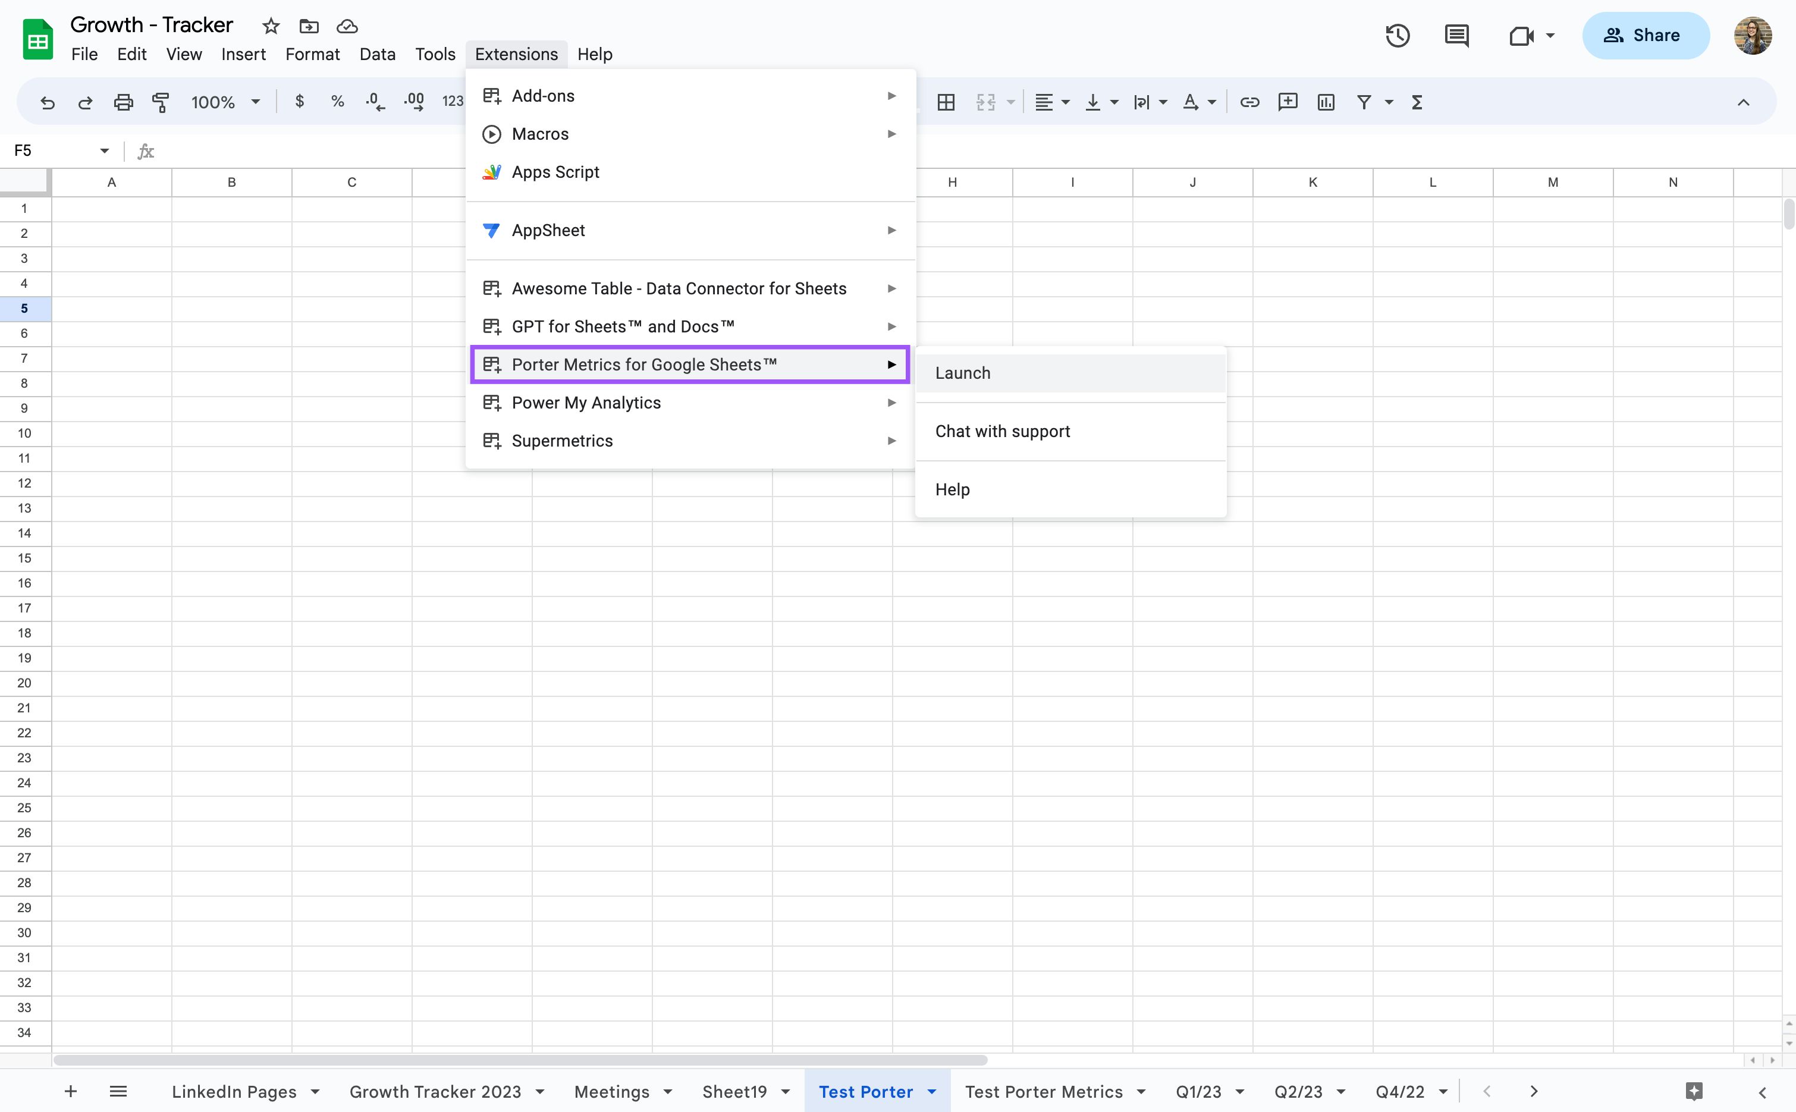Viewport: 1796px width, 1112px height.
Task: Open the Test Porter tab dropdown arrow
Action: pyautogui.click(x=932, y=1091)
